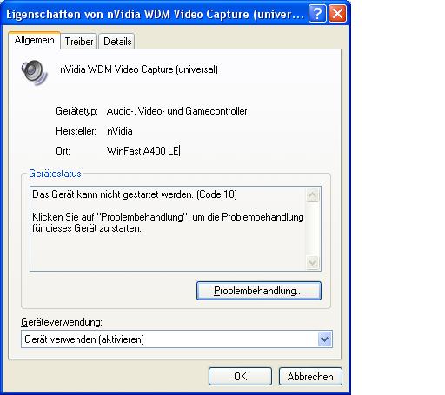Open the Geräteverwendung dropdown arrow
445x395 pixels.
[x=325, y=339]
